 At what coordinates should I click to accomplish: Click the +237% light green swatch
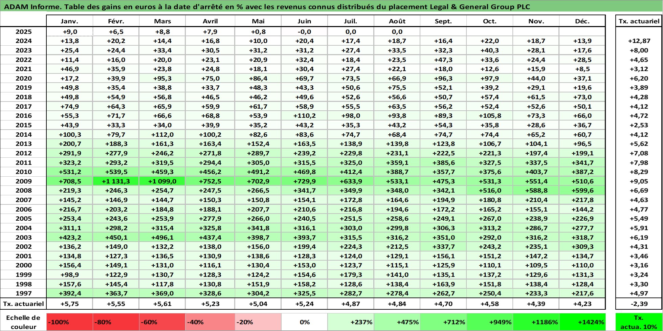pyautogui.click(x=351, y=322)
